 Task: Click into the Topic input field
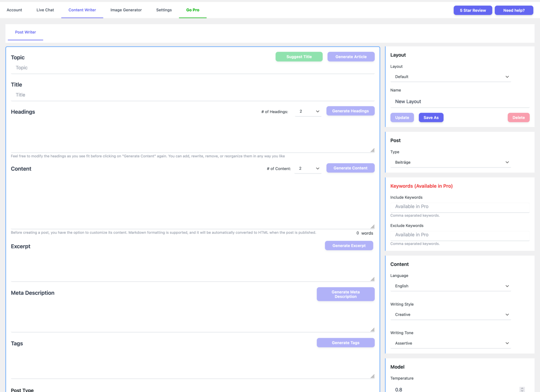[192, 68]
